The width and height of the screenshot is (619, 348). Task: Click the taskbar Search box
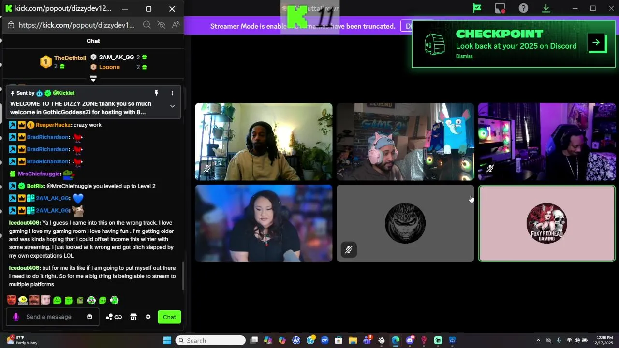[x=210, y=340]
